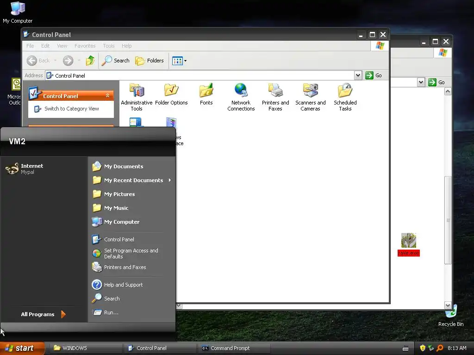Viewport: 474px width, 355px height.
Task: Open Printers and Faxes in Start menu
Action: pyautogui.click(x=132, y=267)
